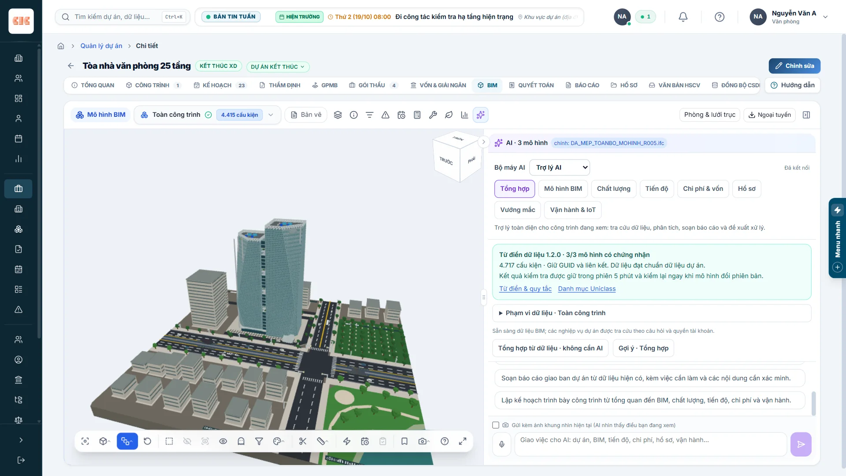Viewport: 846px width, 476px height.
Task: Click the microphone voice input icon
Action: (501, 444)
